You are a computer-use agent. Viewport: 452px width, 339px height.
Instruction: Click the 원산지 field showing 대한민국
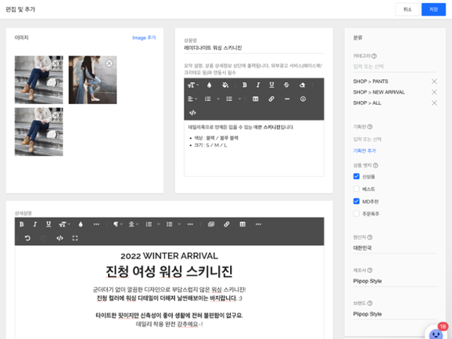395,248
